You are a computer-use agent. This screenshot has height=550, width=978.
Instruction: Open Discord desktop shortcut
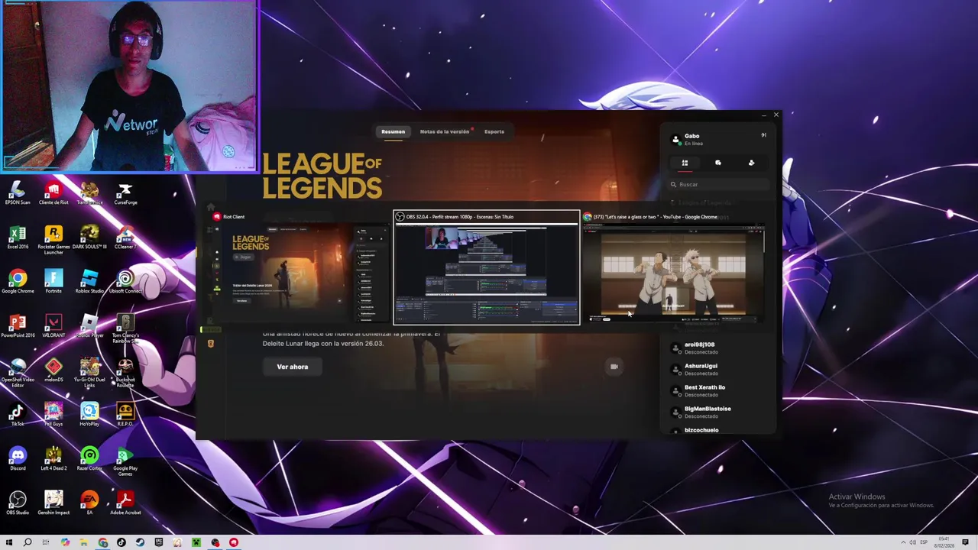click(x=17, y=458)
